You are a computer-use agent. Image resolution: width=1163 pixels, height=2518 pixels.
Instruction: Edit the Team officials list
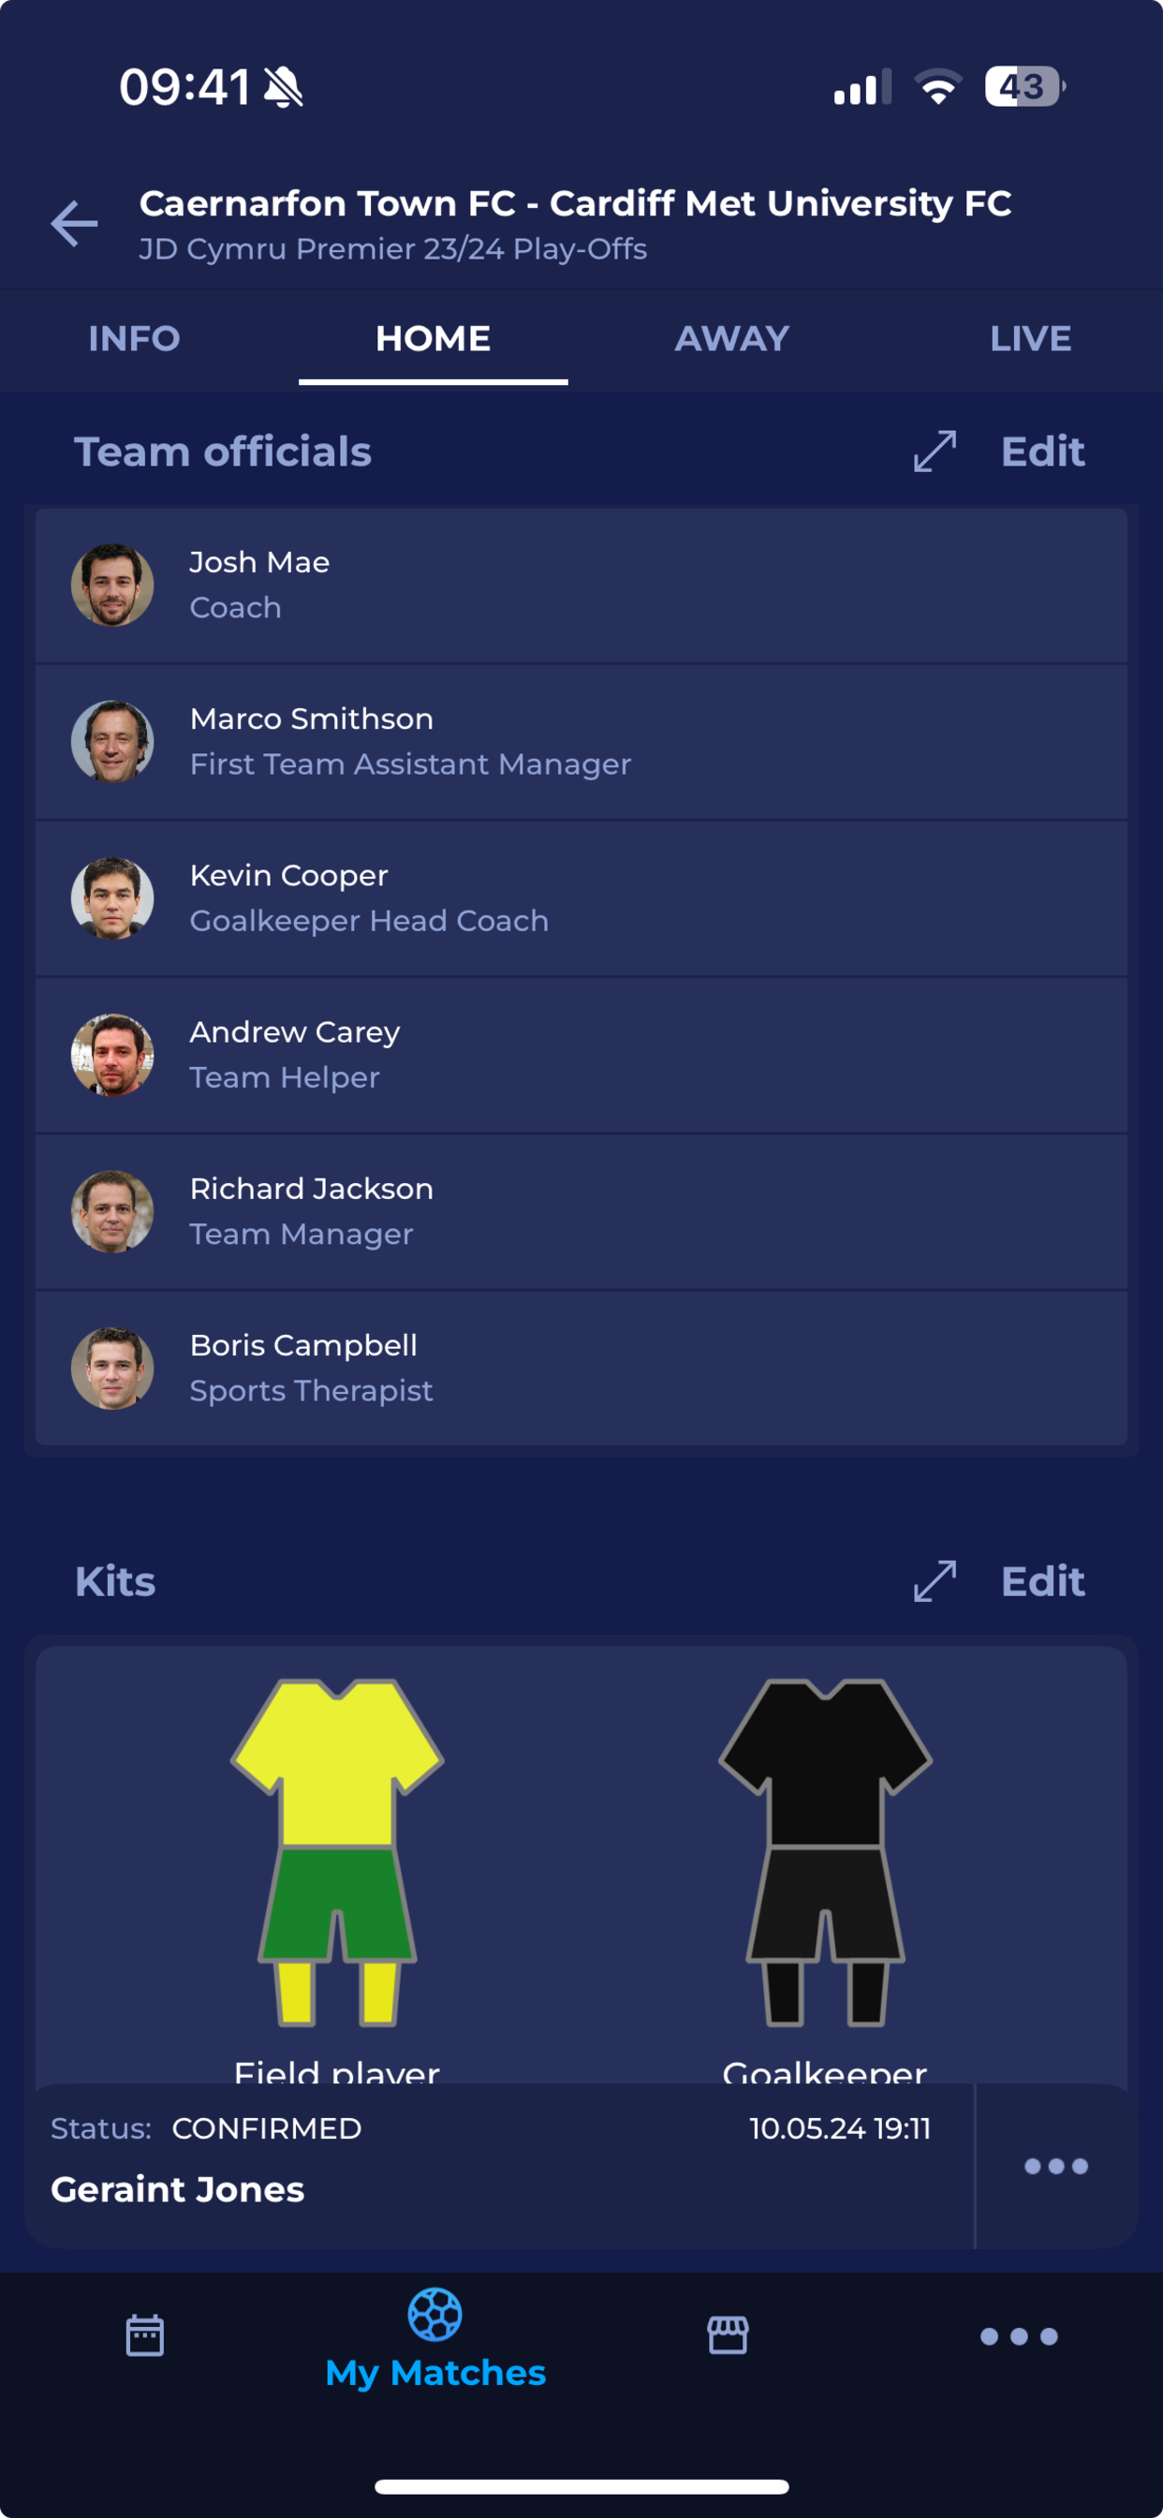tap(1042, 452)
